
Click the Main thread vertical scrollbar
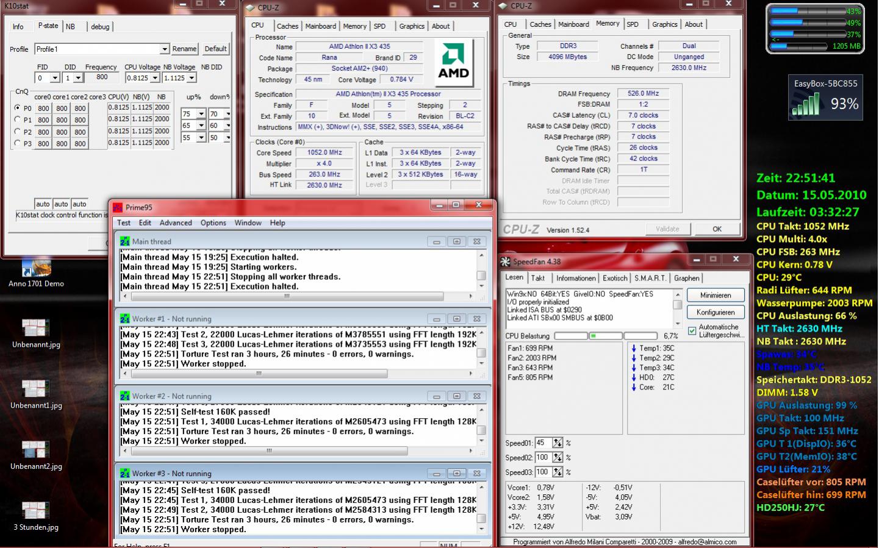click(481, 271)
